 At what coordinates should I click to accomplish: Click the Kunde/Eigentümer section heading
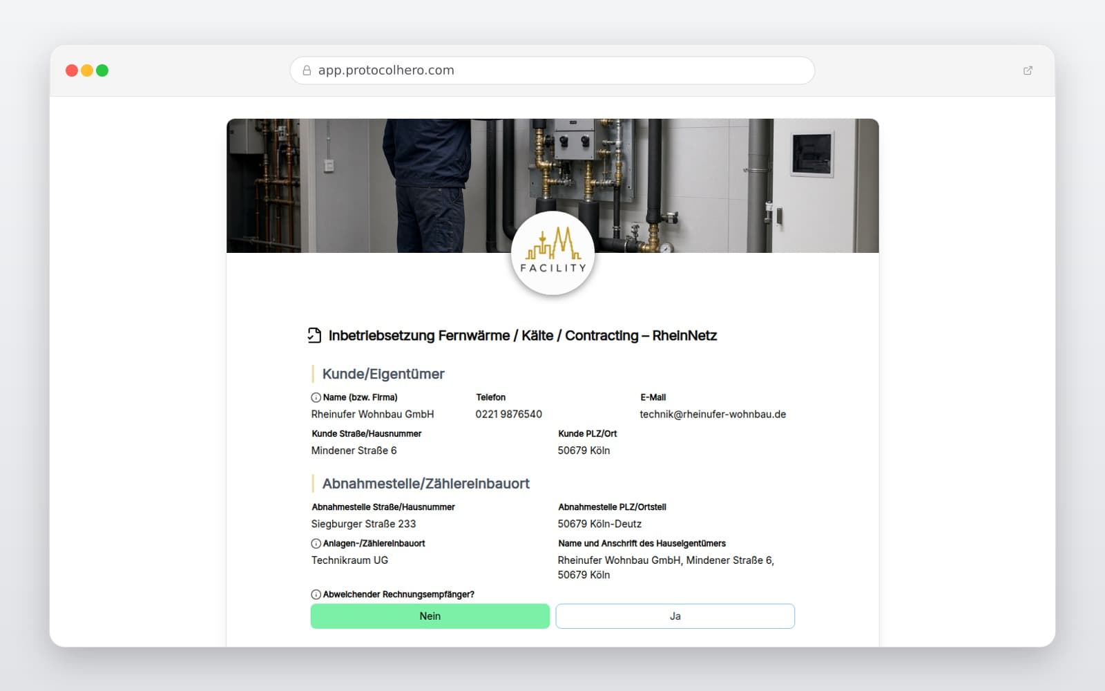click(x=383, y=374)
